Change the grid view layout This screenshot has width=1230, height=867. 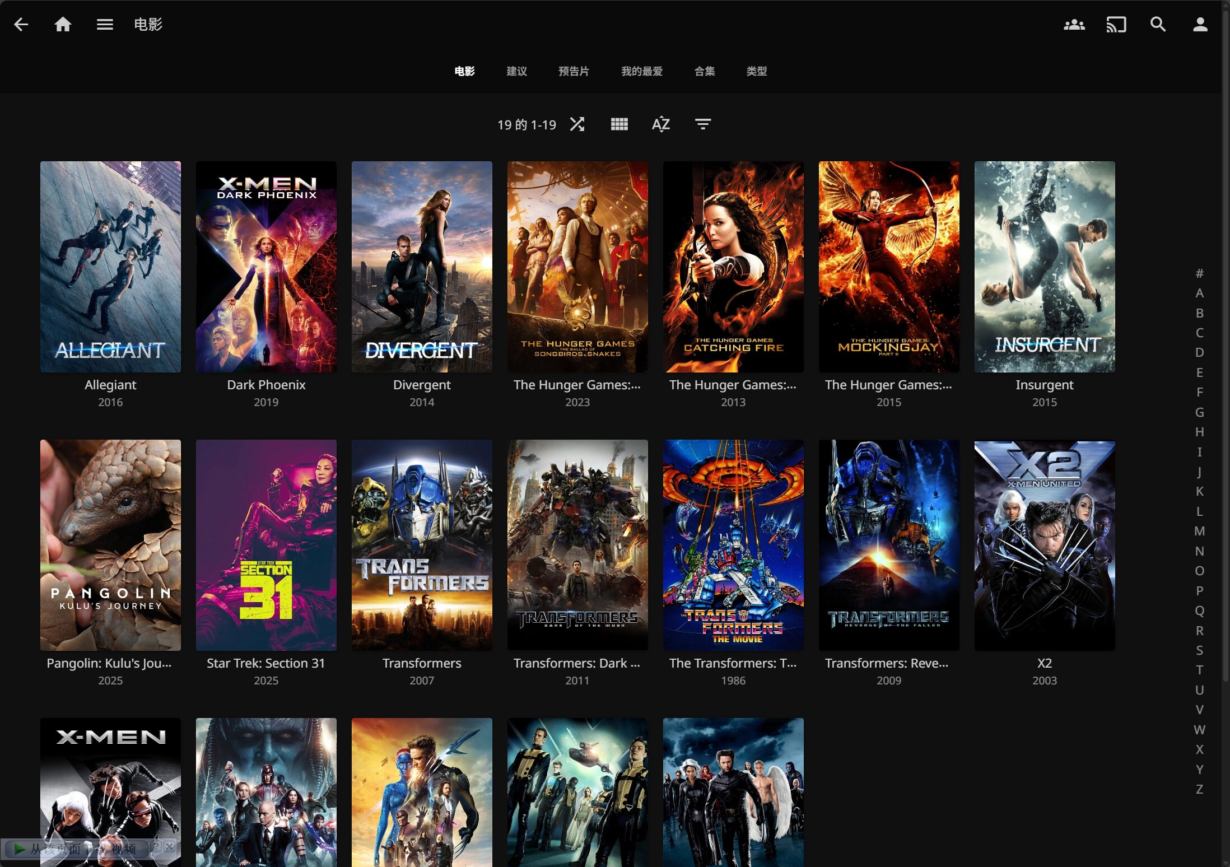tap(619, 124)
